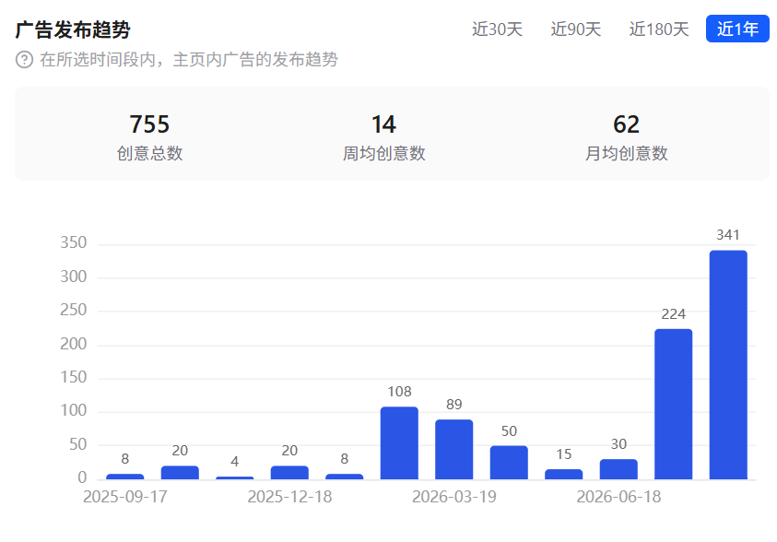Click the bar labeled 30
The width and height of the screenshot is (777, 542).
618,469
